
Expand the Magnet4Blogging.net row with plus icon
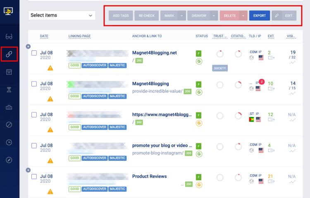[x=28, y=46]
